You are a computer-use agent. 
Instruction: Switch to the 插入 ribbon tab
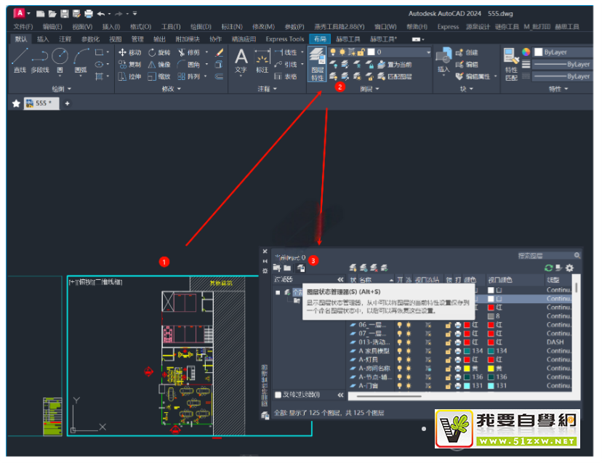[x=43, y=39]
